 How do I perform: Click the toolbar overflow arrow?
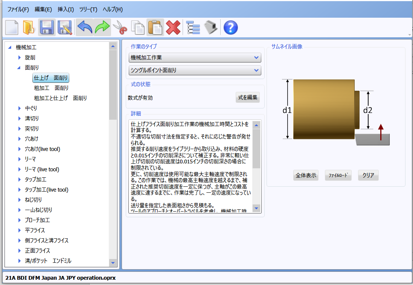409,35
